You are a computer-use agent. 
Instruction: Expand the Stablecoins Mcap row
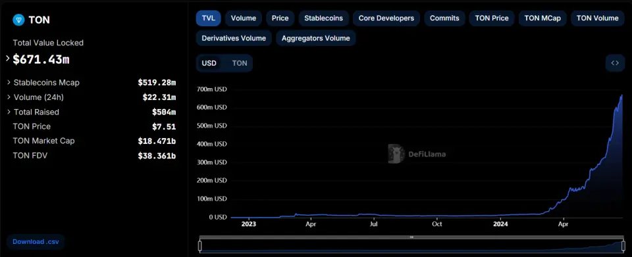[9, 82]
